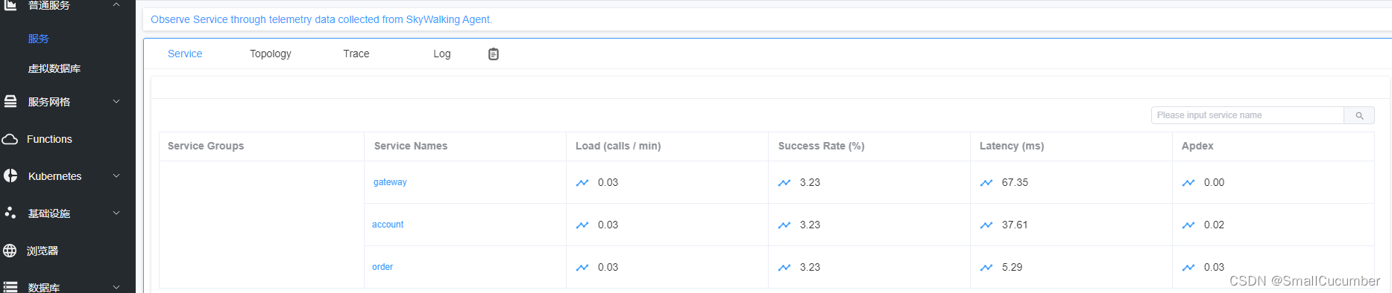The width and height of the screenshot is (1392, 293).
Task: Click gateway Latency trend icon
Action: pos(986,182)
